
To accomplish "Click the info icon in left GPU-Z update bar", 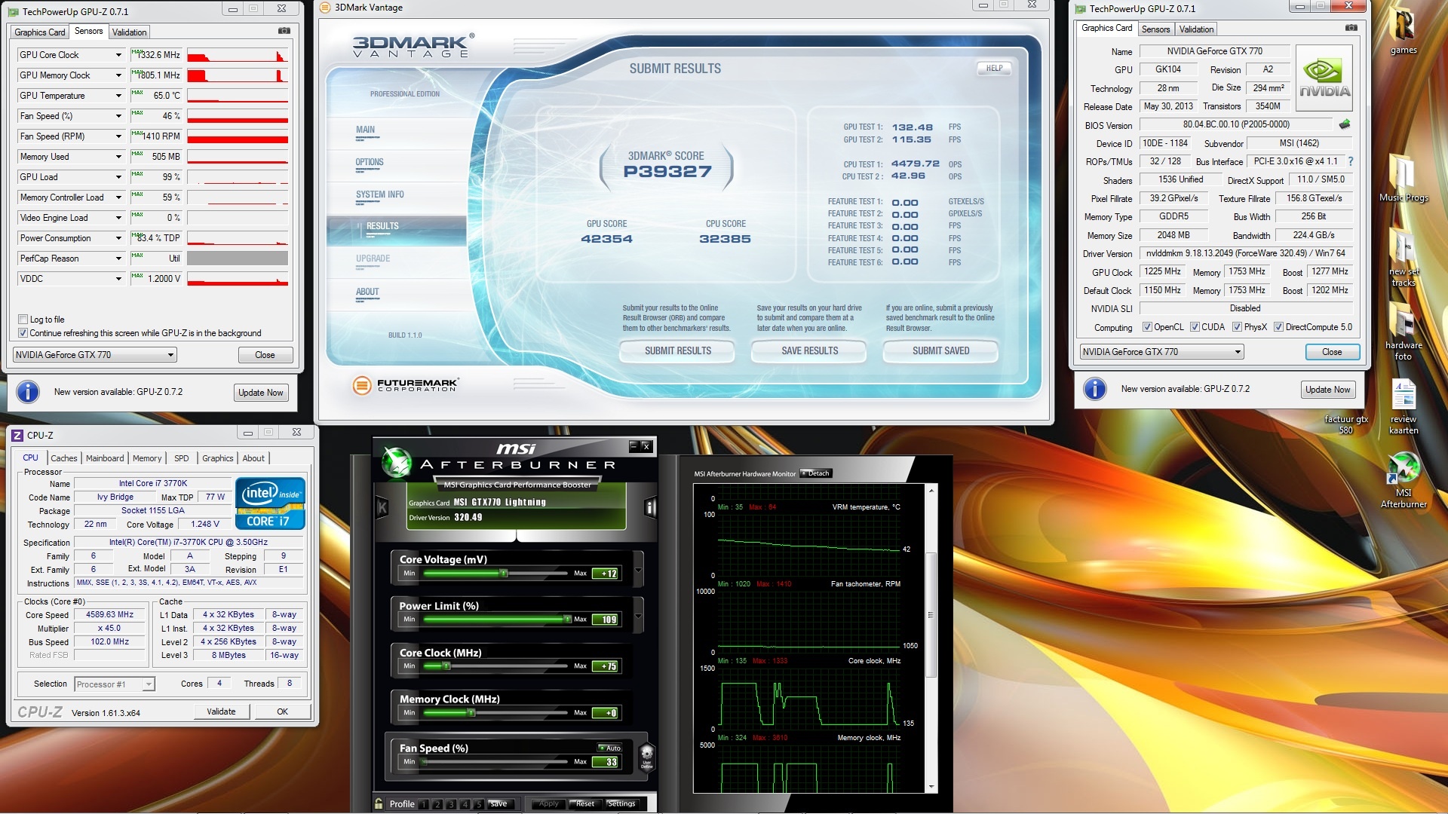I will (28, 392).
